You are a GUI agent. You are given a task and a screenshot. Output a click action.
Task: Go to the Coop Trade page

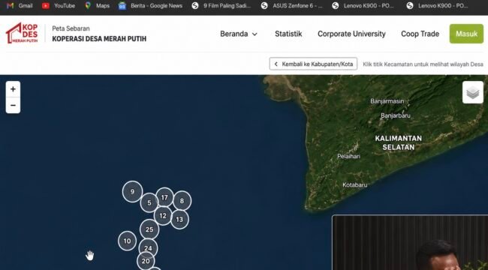[x=420, y=34]
